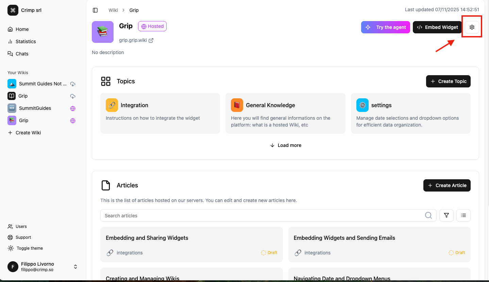Collapse sidebar with the panel icon

point(95,10)
